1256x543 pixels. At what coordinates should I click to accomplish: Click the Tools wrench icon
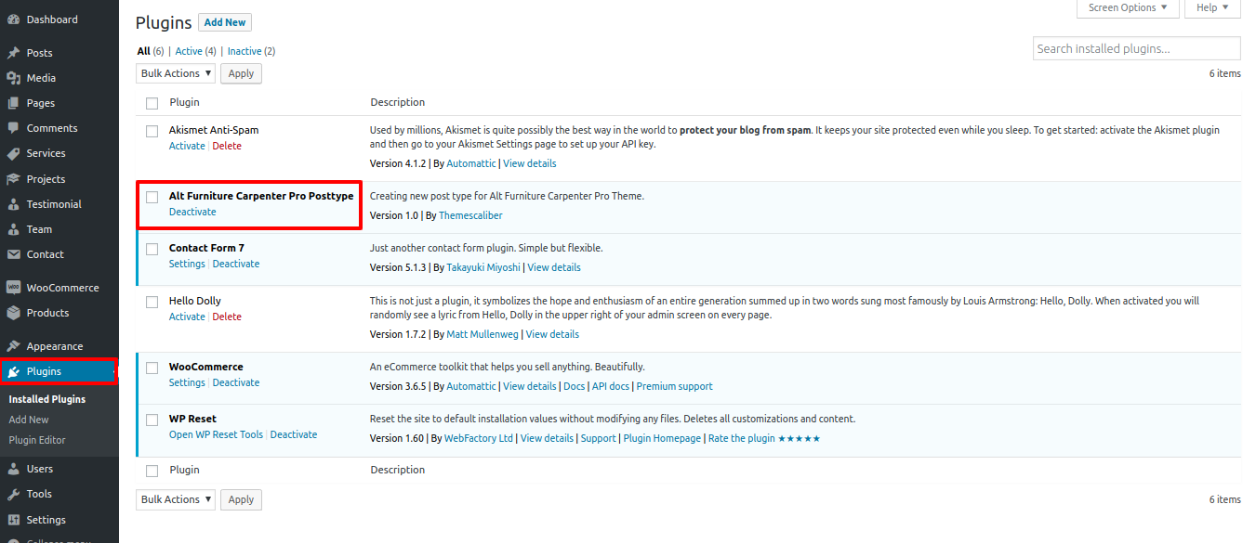[13, 494]
